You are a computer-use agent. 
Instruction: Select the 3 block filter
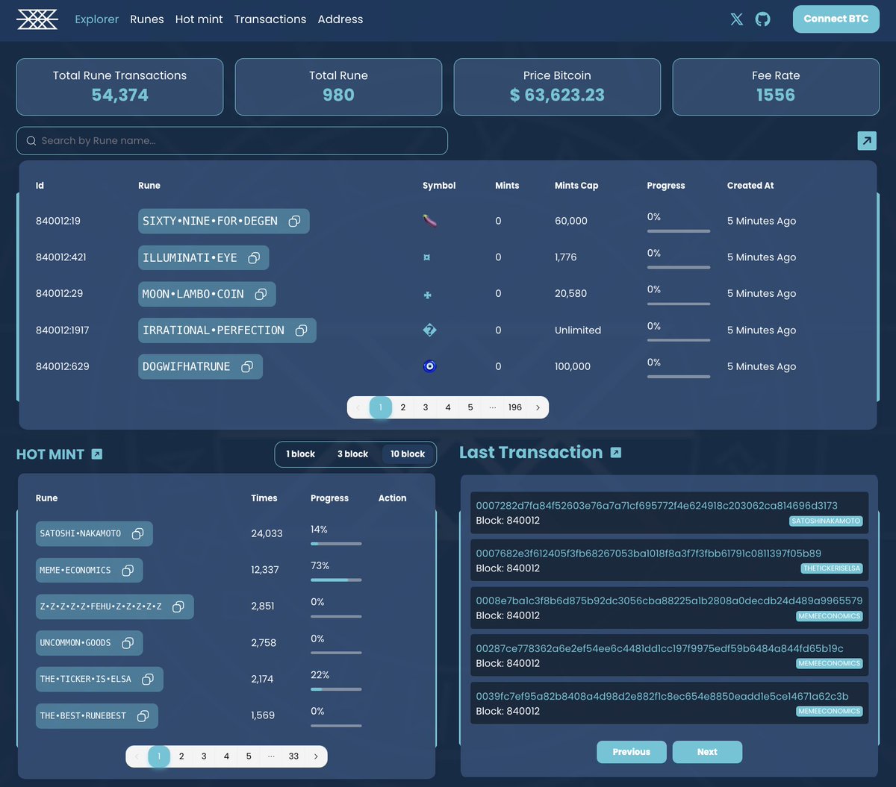352,454
